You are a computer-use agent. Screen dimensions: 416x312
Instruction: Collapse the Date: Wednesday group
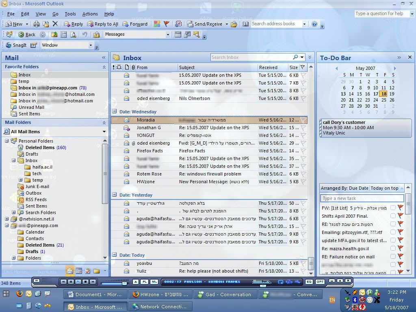pyautogui.click(x=114, y=111)
